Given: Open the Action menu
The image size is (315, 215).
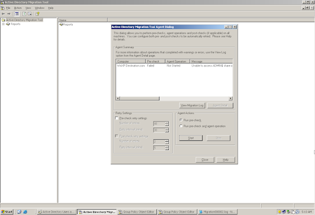Looking at the screenshot, I should [18, 8].
